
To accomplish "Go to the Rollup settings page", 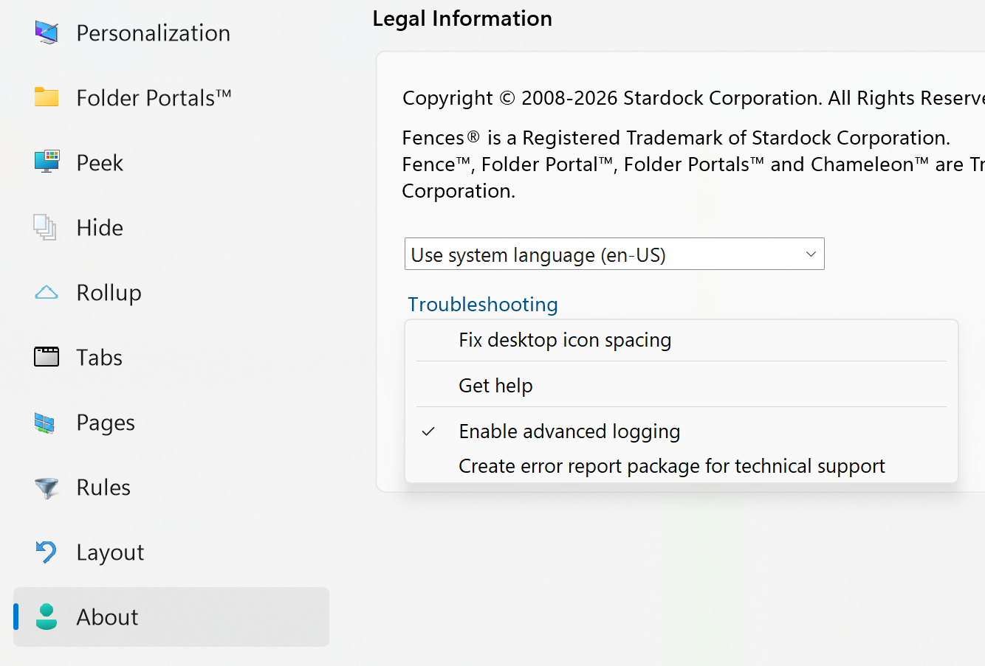I will pos(109,293).
